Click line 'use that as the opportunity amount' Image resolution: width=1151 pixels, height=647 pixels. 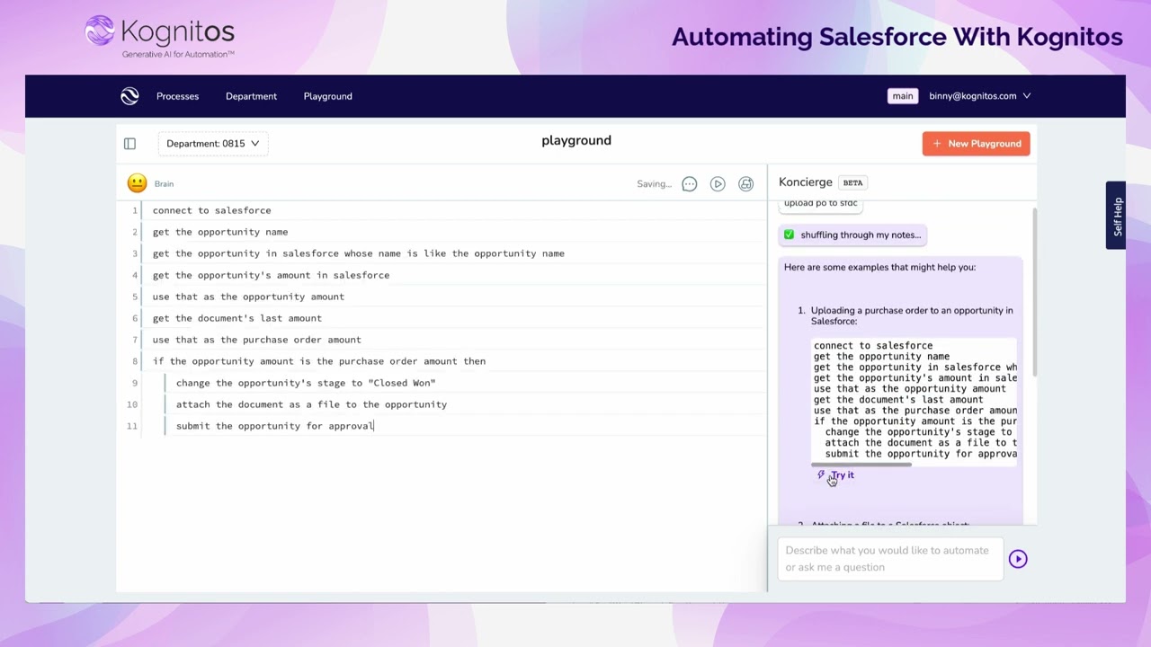(x=248, y=297)
